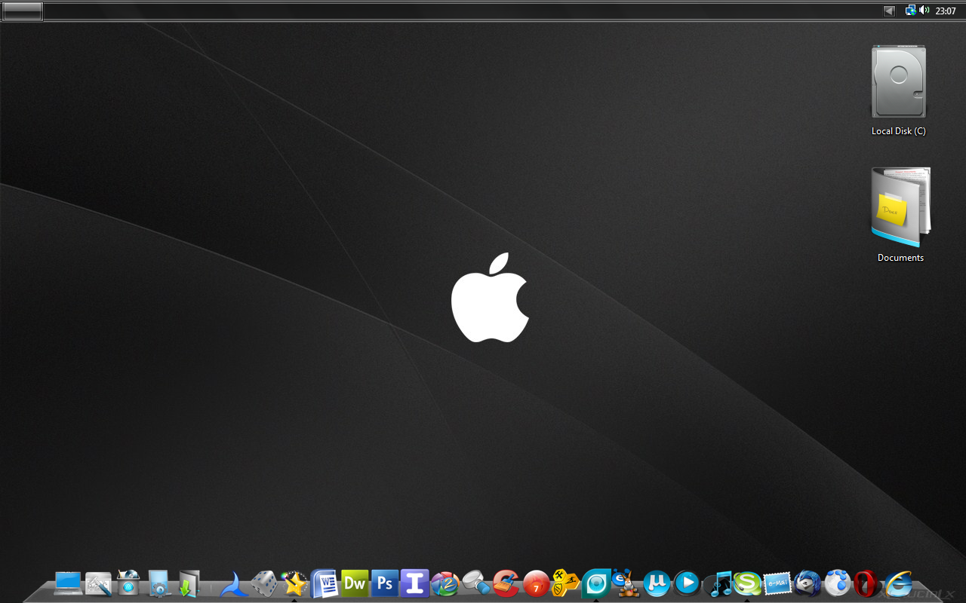This screenshot has height=603, width=966.
Task: Launch Adobe Photoshop from the dock
Action: pyautogui.click(x=385, y=583)
